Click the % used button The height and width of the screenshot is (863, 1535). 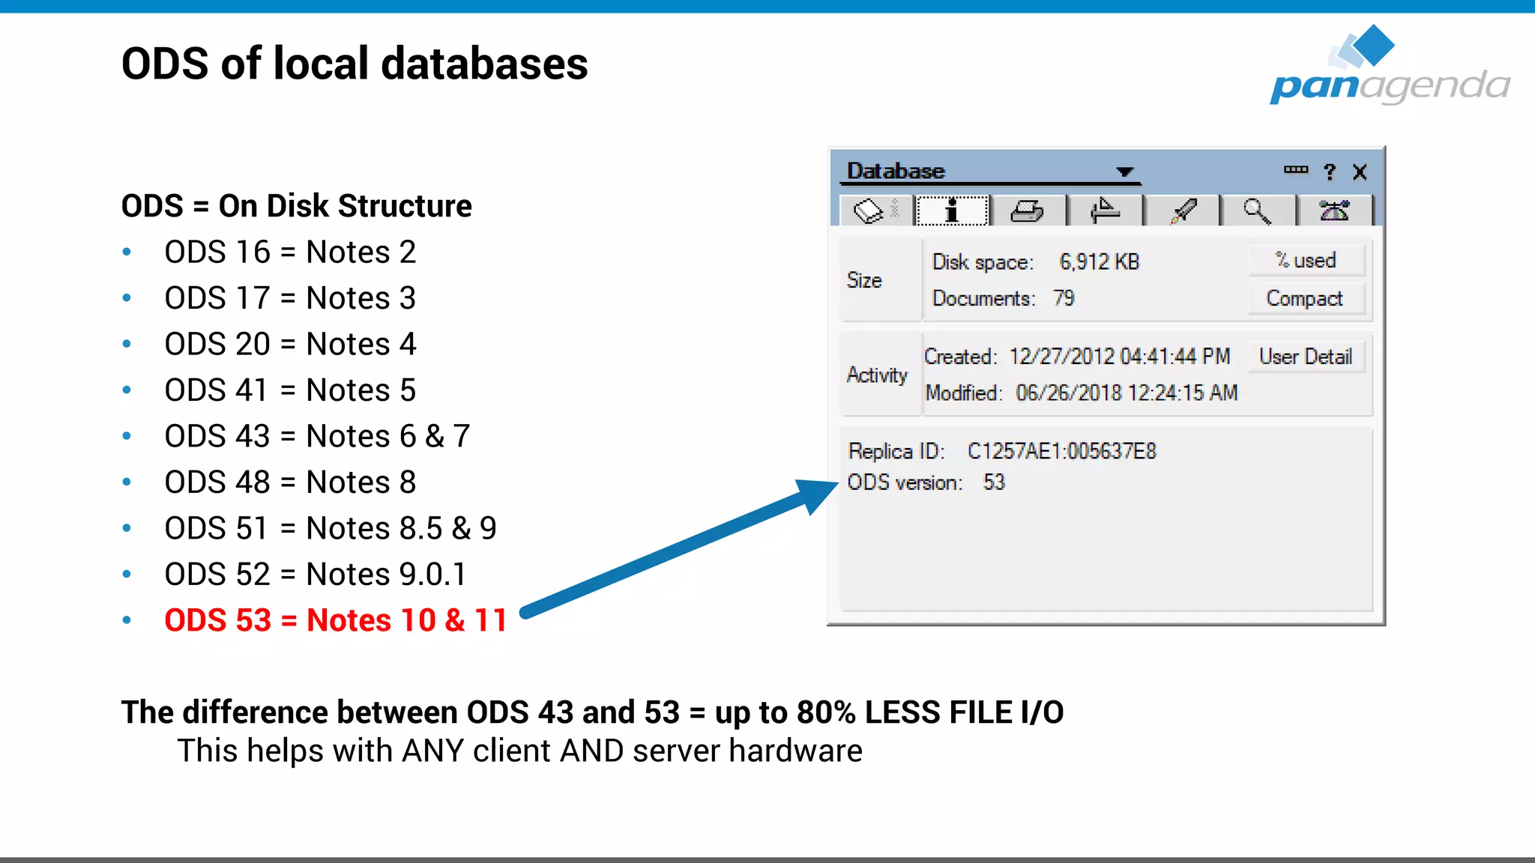coord(1306,261)
